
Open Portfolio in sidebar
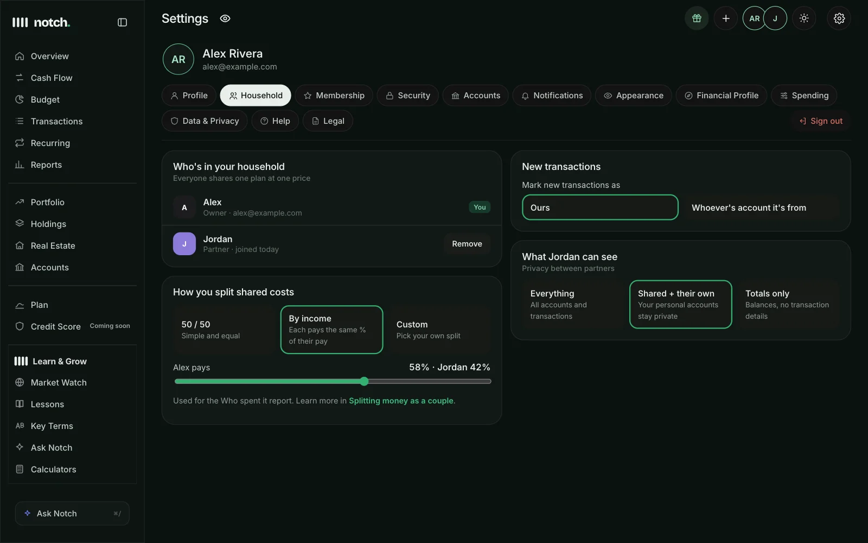[x=73, y=202]
